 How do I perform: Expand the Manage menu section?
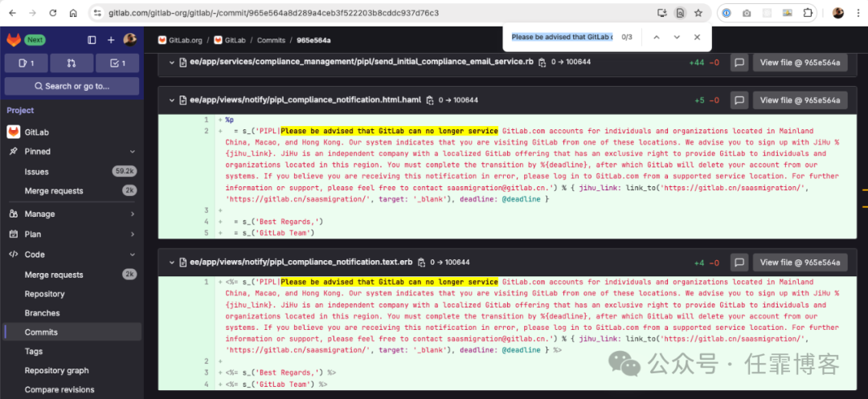[x=72, y=214]
